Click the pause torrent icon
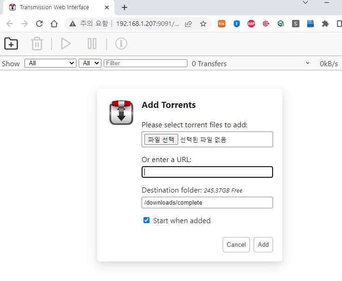 click(92, 44)
